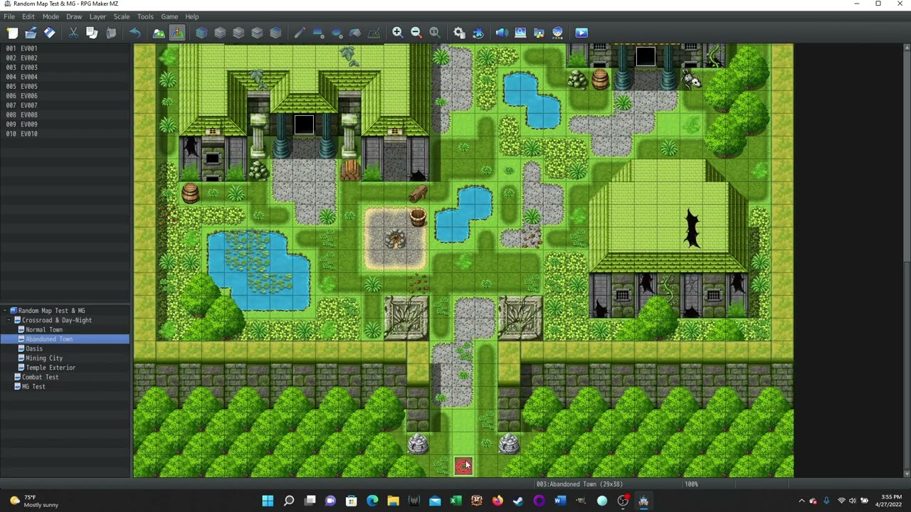Choose the Pencil drawing tool

point(300,33)
